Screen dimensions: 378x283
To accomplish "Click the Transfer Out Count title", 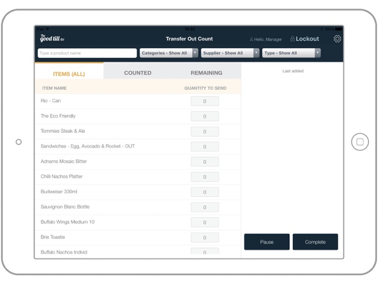I will [189, 39].
